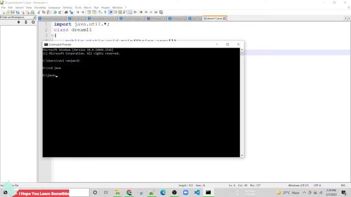Click the UTF-8 encoding status entry
This screenshot has width=351, height=197.
point(317,186)
